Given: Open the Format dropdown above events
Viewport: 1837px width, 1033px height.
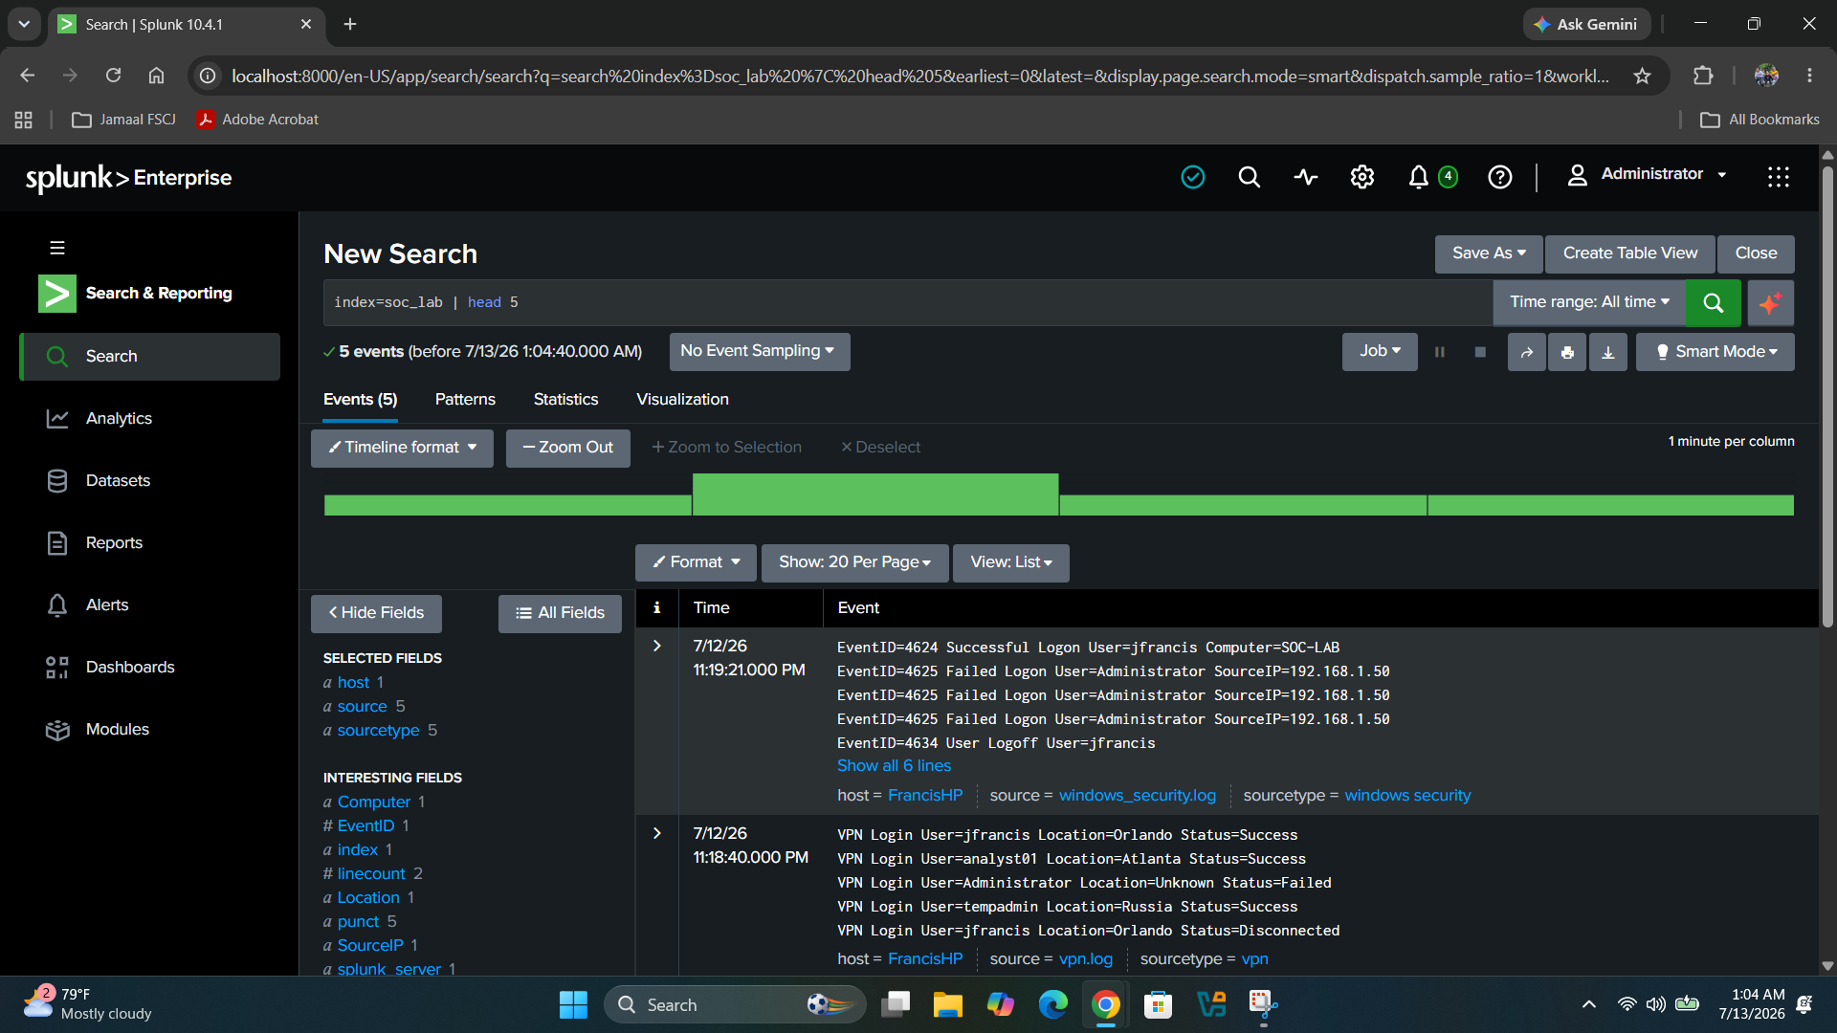Looking at the screenshot, I should pyautogui.click(x=696, y=562).
